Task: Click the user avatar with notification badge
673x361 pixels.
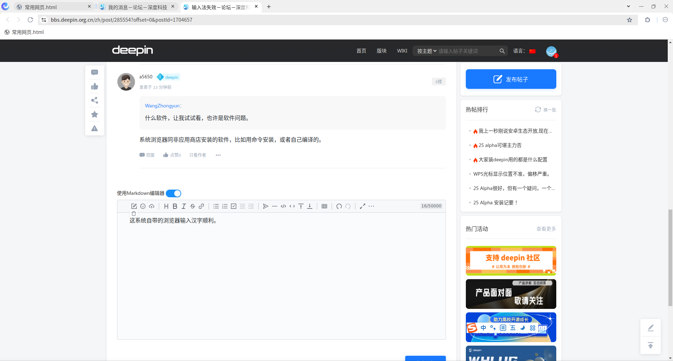Action: pyautogui.click(x=551, y=51)
